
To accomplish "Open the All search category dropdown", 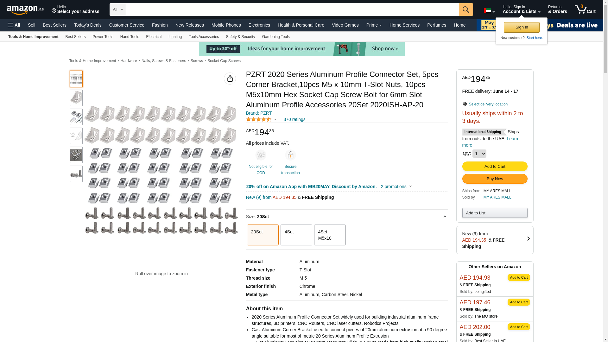I will pos(117,9).
